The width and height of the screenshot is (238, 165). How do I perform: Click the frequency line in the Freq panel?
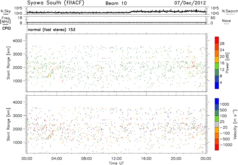(x=116, y=22)
